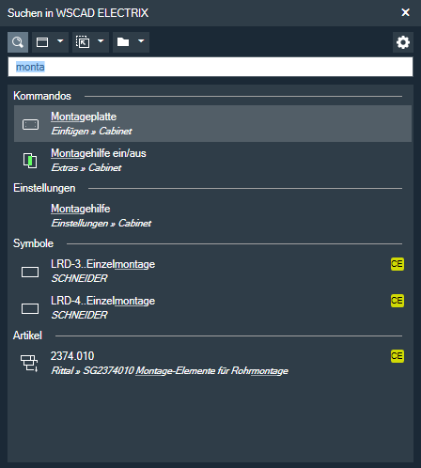Viewport: 421px width, 468px height.
Task: Expand the dropdown next to selection icon
Action: click(101, 41)
